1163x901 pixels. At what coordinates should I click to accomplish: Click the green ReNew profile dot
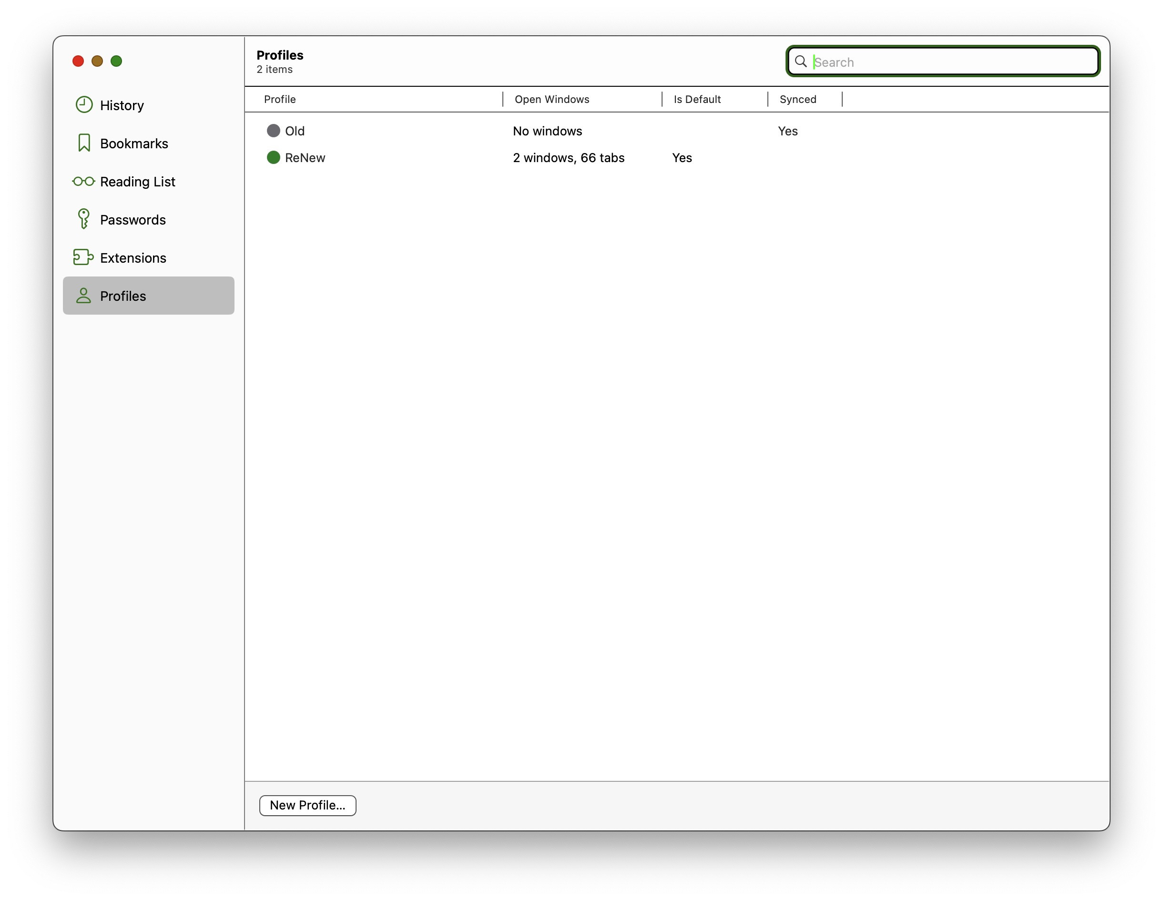(x=273, y=157)
